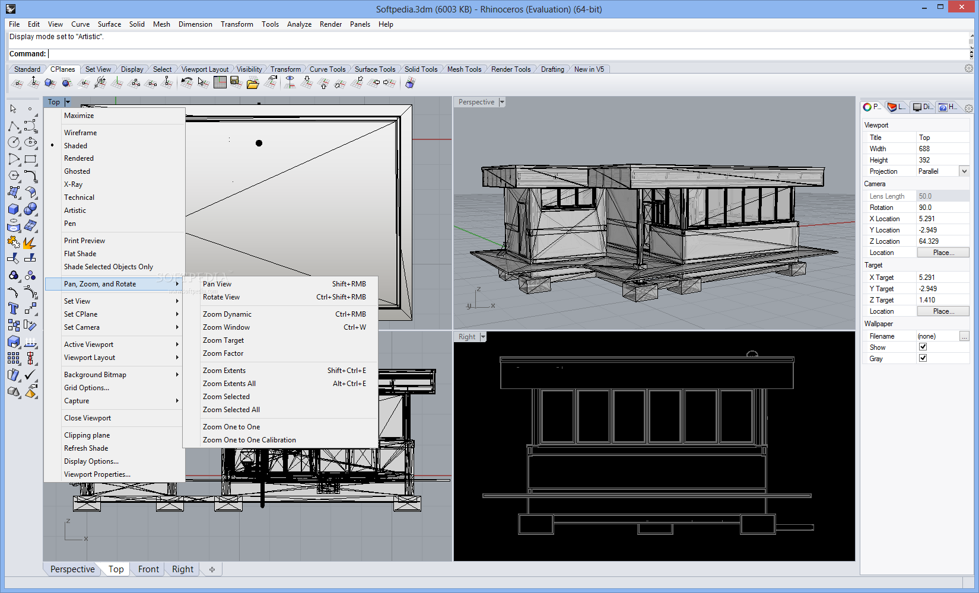Expand the Set View submenu
Viewport: 979px width, 593px height.
[x=115, y=301]
